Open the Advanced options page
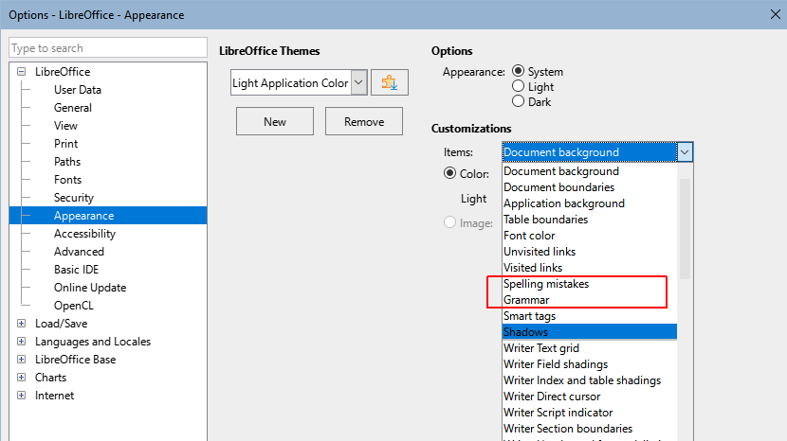This screenshot has width=787, height=441. pos(79,252)
